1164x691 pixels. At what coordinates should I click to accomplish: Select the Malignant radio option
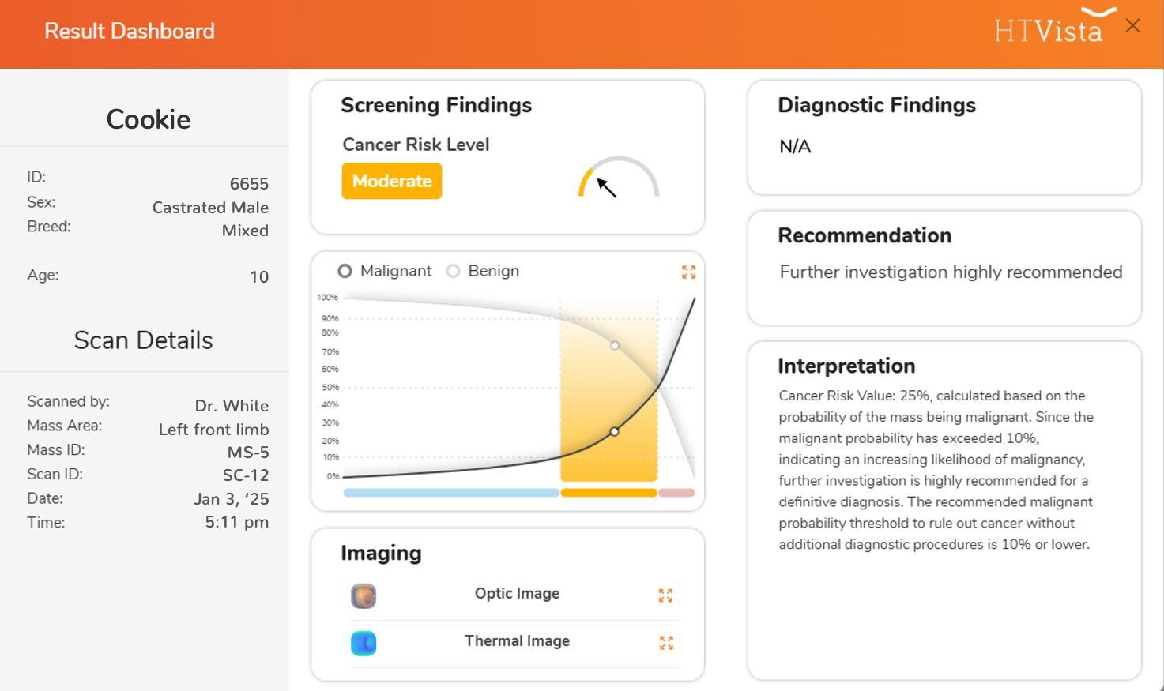point(345,271)
